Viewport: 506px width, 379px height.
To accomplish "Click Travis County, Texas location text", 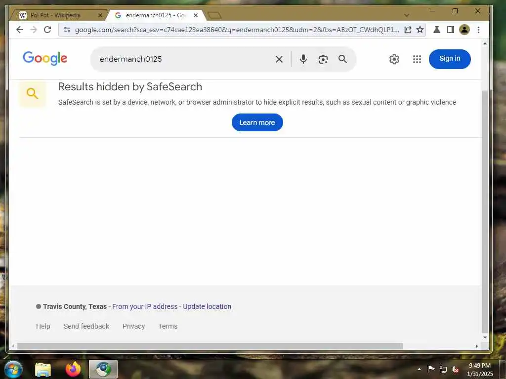I will 75,306.
